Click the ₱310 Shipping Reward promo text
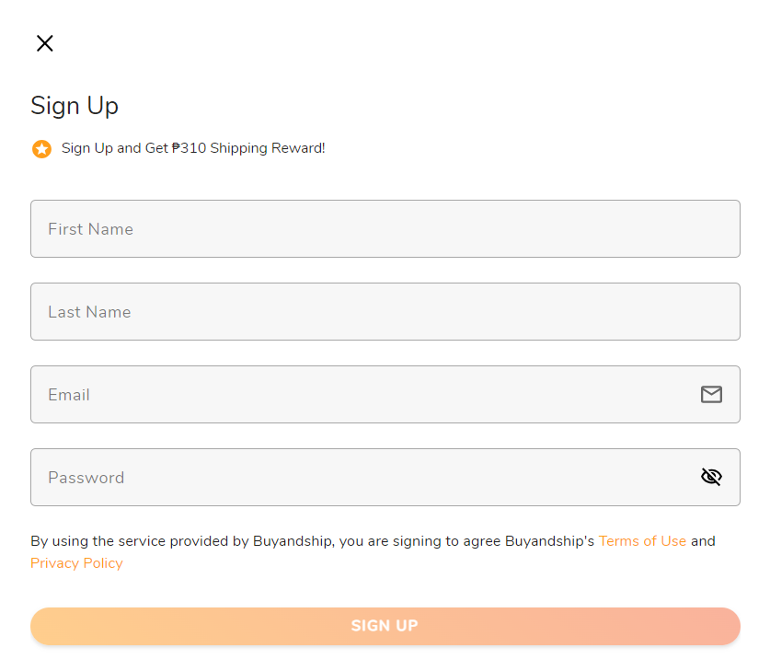This screenshot has width=770, height=671. [x=193, y=148]
